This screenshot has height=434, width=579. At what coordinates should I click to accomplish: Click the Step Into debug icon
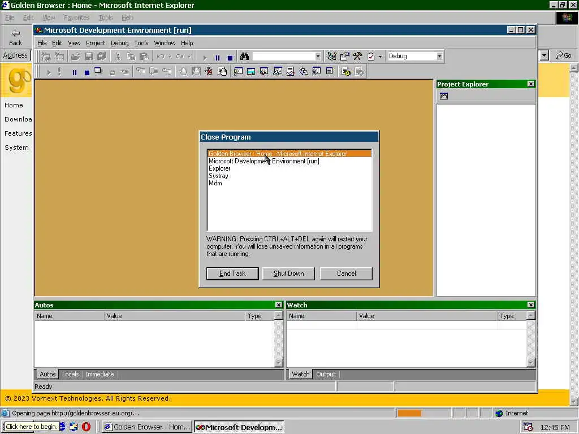141,71
